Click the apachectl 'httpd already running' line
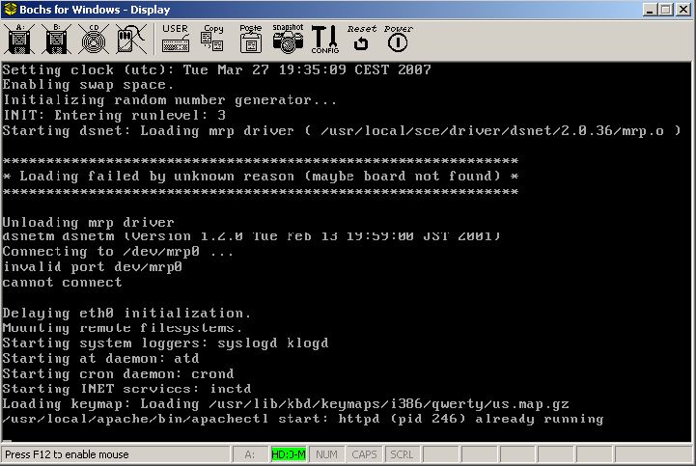 303,419
